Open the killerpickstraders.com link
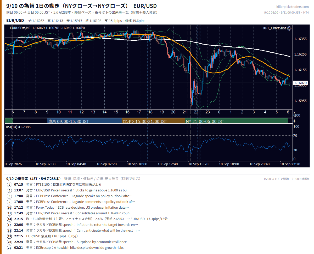Screen dimensions: 314x254 pyautogui.click(x=292, y=7)
